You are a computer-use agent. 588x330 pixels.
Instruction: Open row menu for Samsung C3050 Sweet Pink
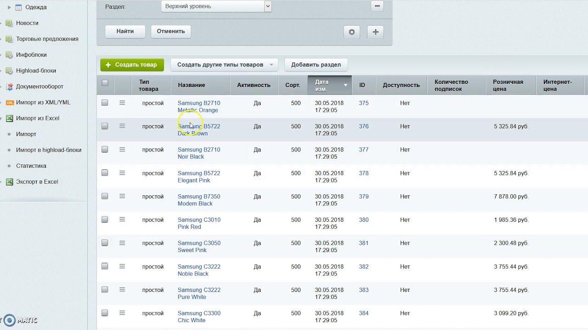pos(122,243)
